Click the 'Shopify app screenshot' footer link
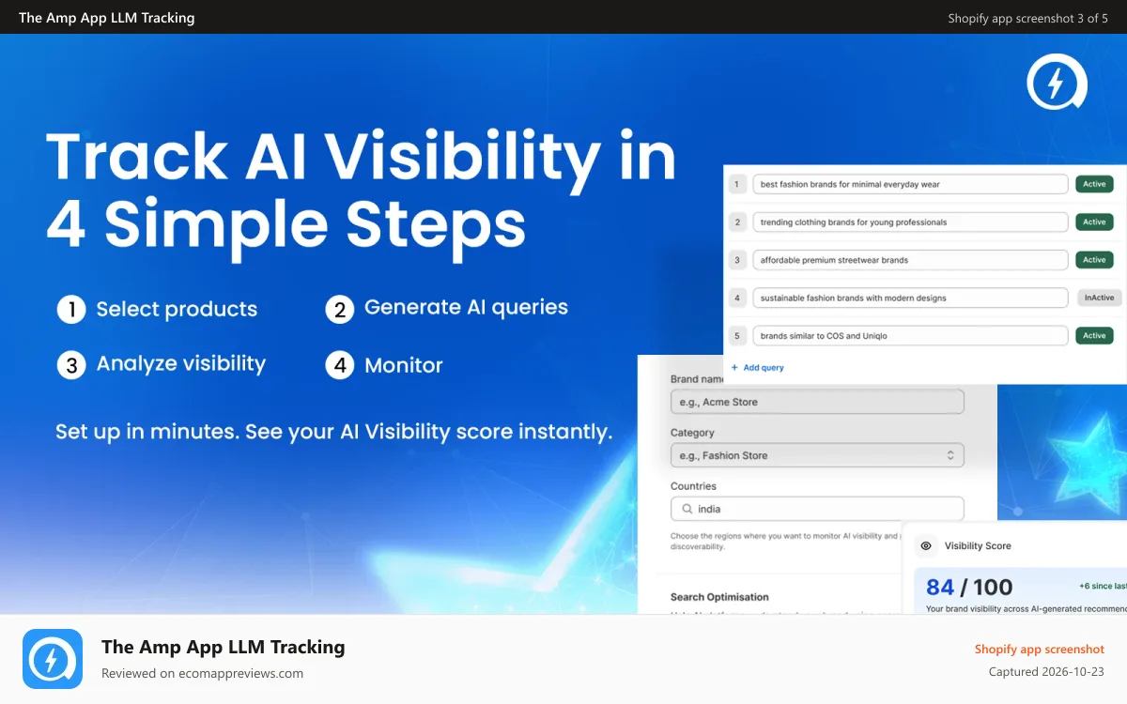 [x=1040, y=649]
